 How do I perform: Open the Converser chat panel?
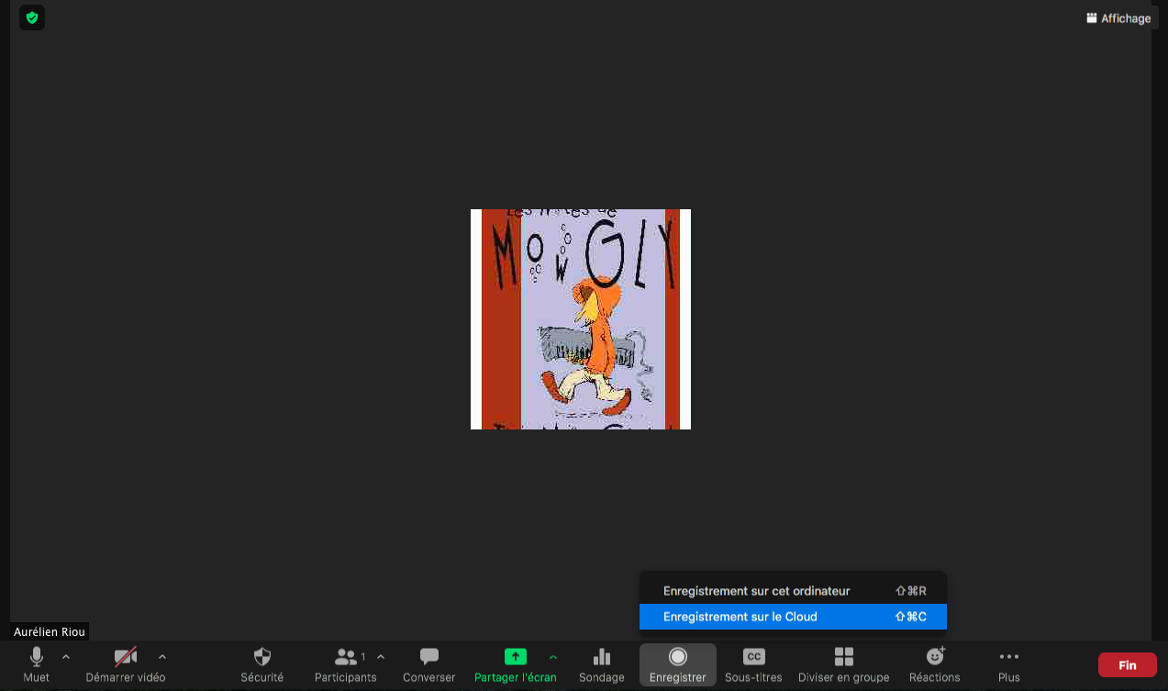[428, 664]
